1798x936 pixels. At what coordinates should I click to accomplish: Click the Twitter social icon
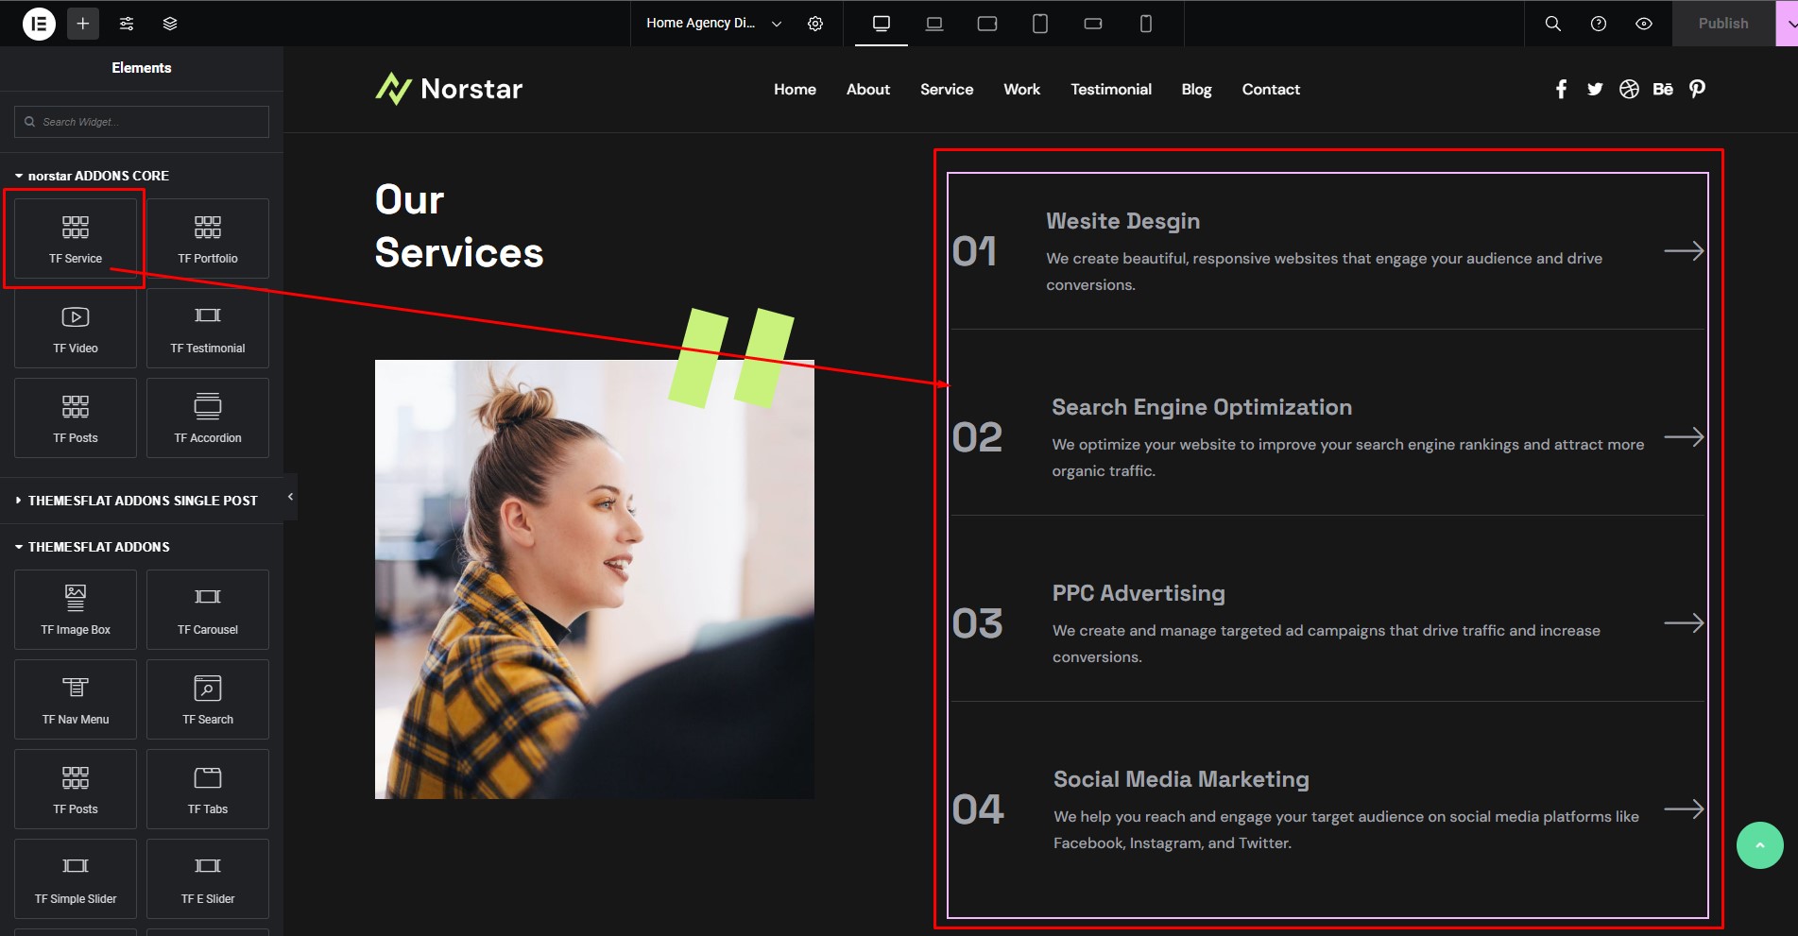coord(1595,89)
